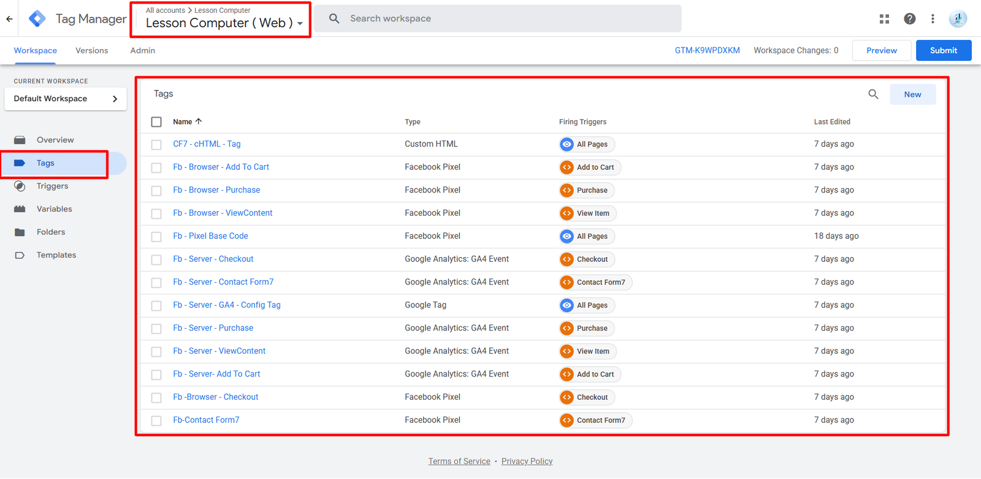Sort tags by the Name column arrow
Viewport: 981px width, 479px height.
(199, 121)
